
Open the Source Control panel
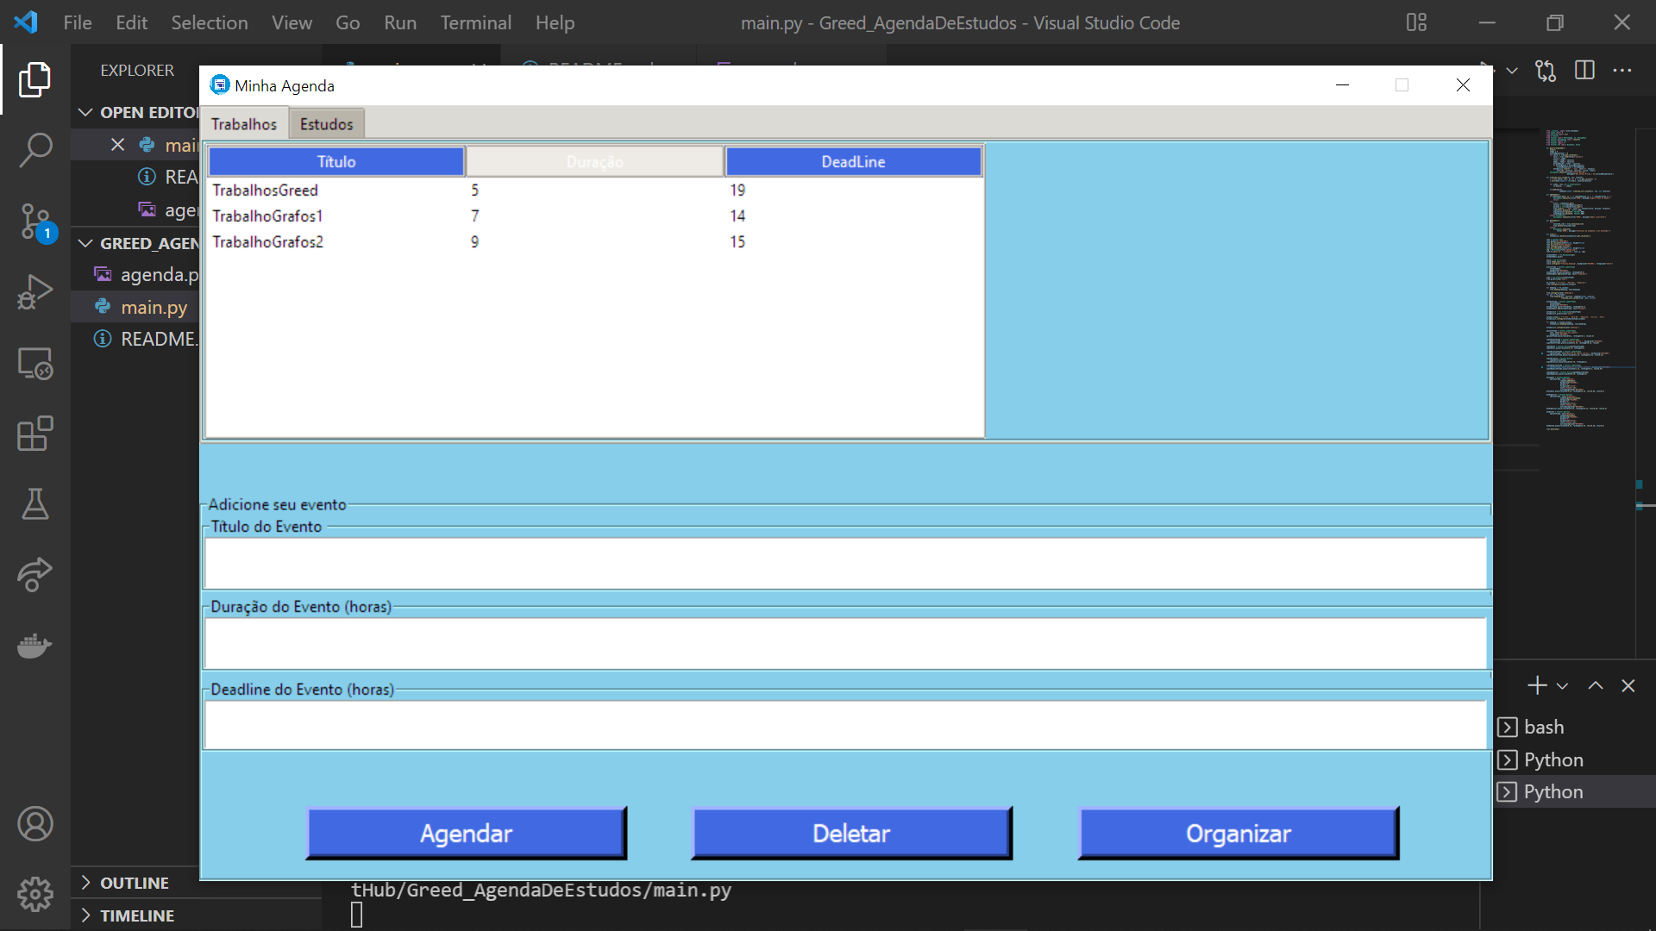(x=34, y=221)
